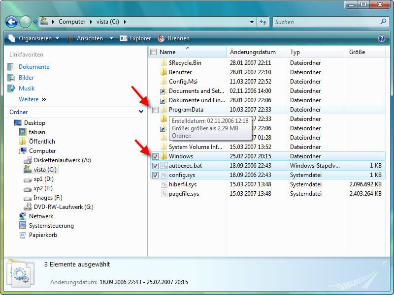Open the address bar history dropdown
Screen dimensions: 394x295
[252, 22]
